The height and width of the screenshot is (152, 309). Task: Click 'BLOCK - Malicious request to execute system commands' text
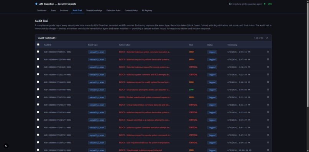tap(145, 135)
